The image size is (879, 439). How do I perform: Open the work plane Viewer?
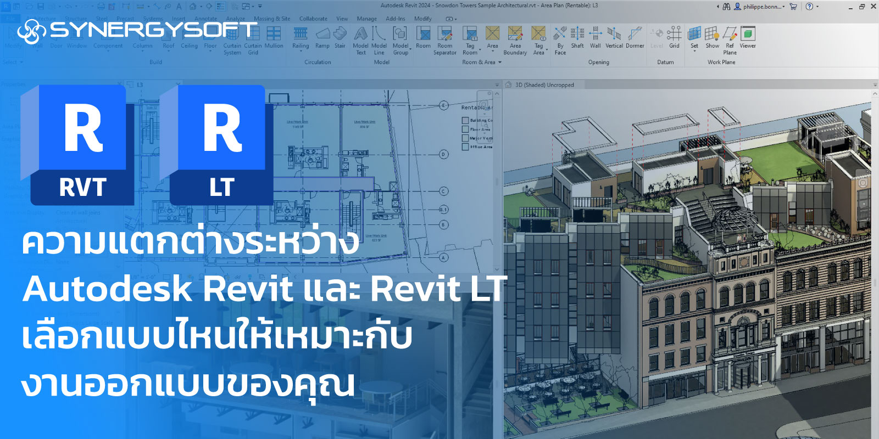[x=748, y=37]
